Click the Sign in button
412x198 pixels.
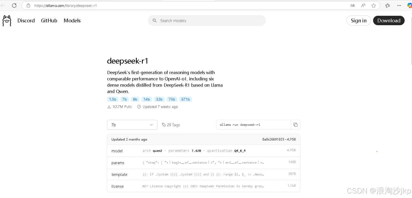click(359, 20)
